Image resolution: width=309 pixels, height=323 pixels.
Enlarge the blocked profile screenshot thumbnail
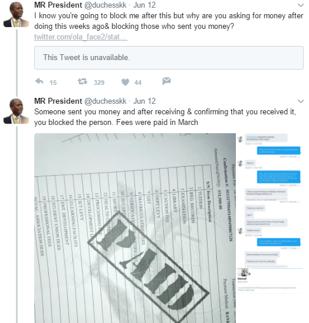coord(270,295)
